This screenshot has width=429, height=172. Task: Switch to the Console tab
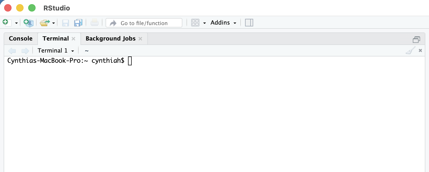coord(21,38)
